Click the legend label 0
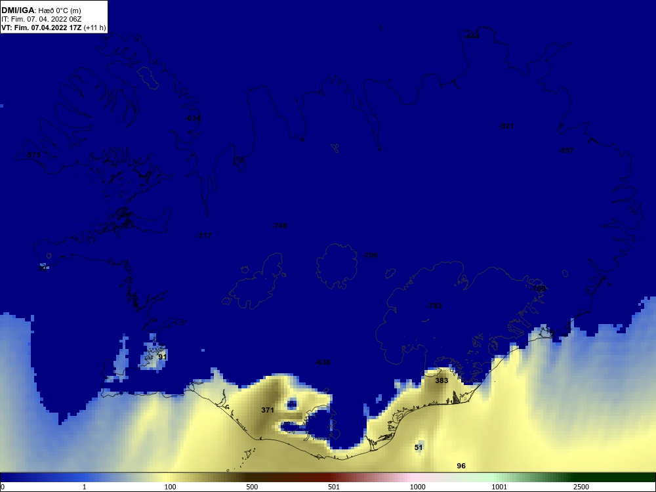 point(3,487)
